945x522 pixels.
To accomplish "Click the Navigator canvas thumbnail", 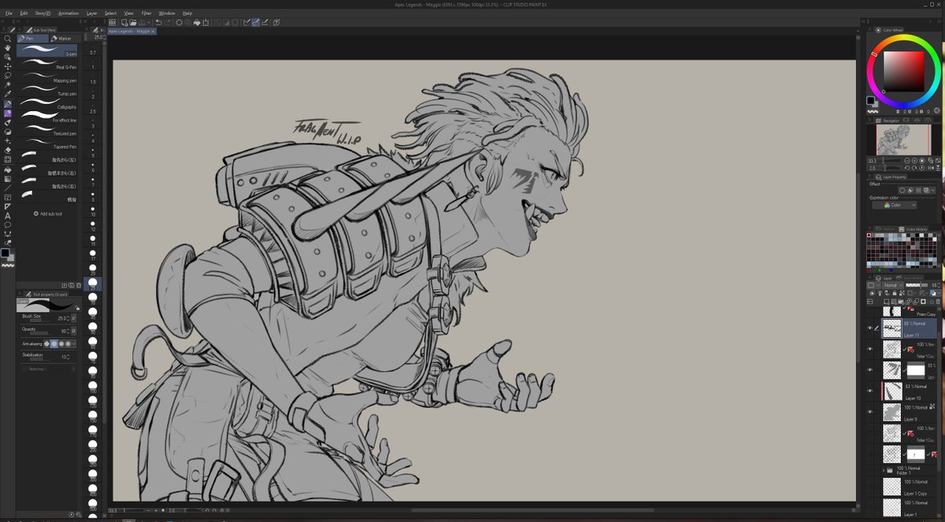I will coord(902,139).
